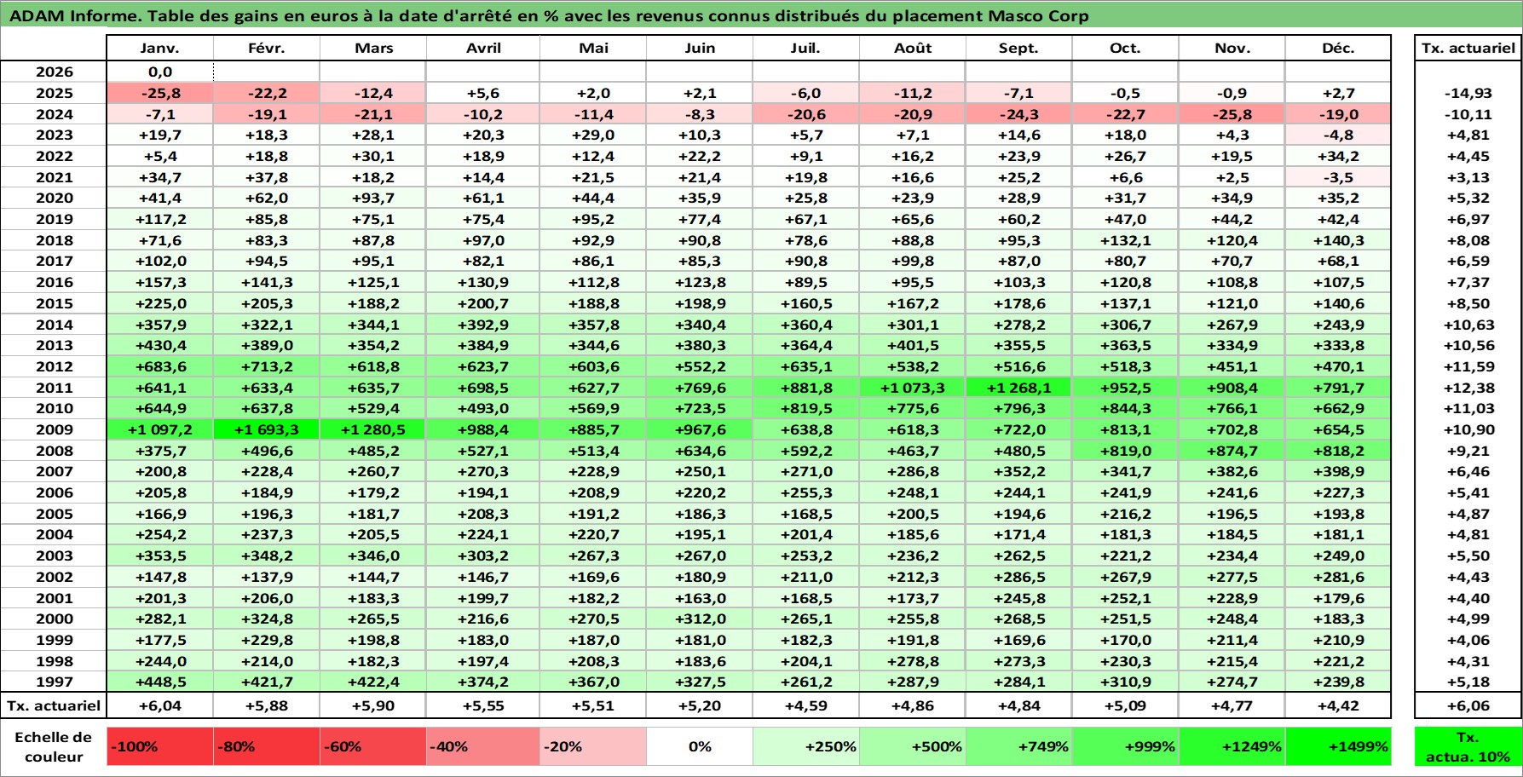
Task: Select the -4,8 cell for Déc. 2023
Action: pos(1338,135)
